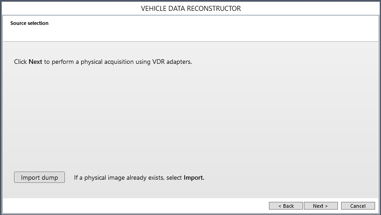Click the Import dump button
Screen dimensions: 381x215
click(x=39, y=177)
